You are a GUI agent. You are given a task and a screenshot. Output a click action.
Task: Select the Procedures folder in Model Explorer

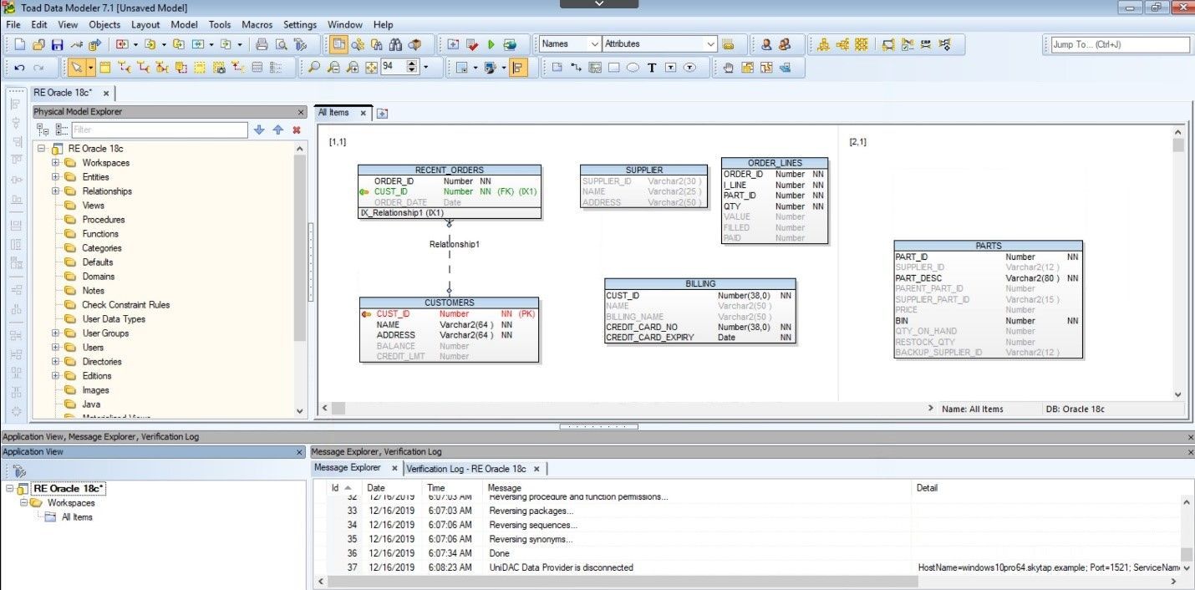103,220
